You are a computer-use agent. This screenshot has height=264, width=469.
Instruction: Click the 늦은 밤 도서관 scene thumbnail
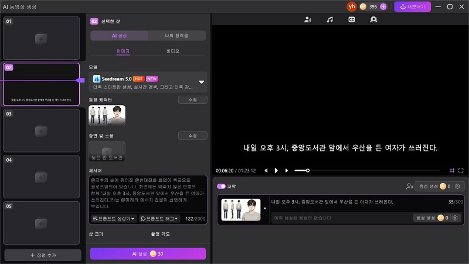pyautogui.click(x=107, y=151)
